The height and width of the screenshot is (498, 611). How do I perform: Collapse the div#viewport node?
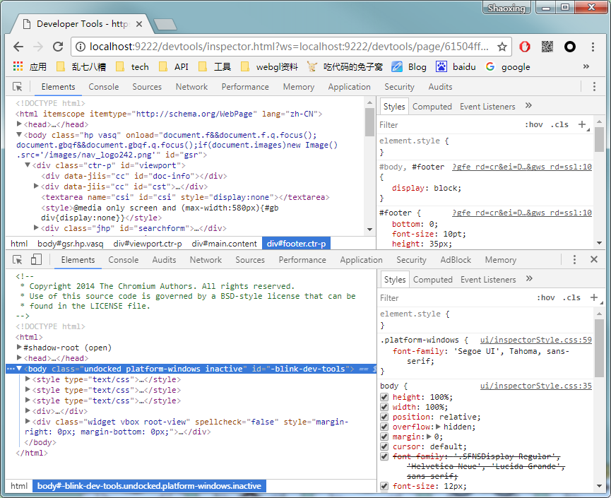[28, 165]
